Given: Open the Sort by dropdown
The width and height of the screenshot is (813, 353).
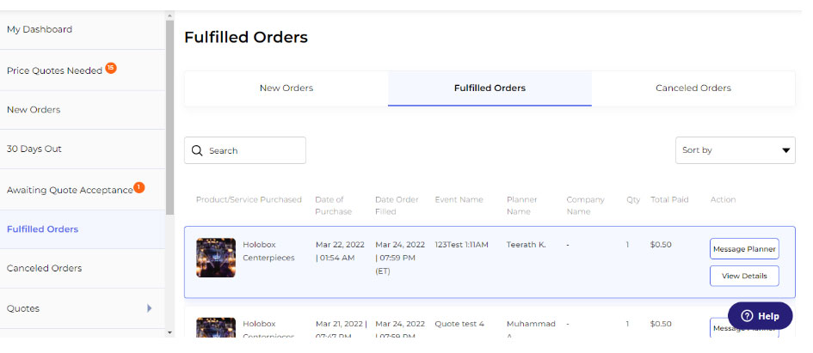Looking at the screenshot, I should [735, 150].
